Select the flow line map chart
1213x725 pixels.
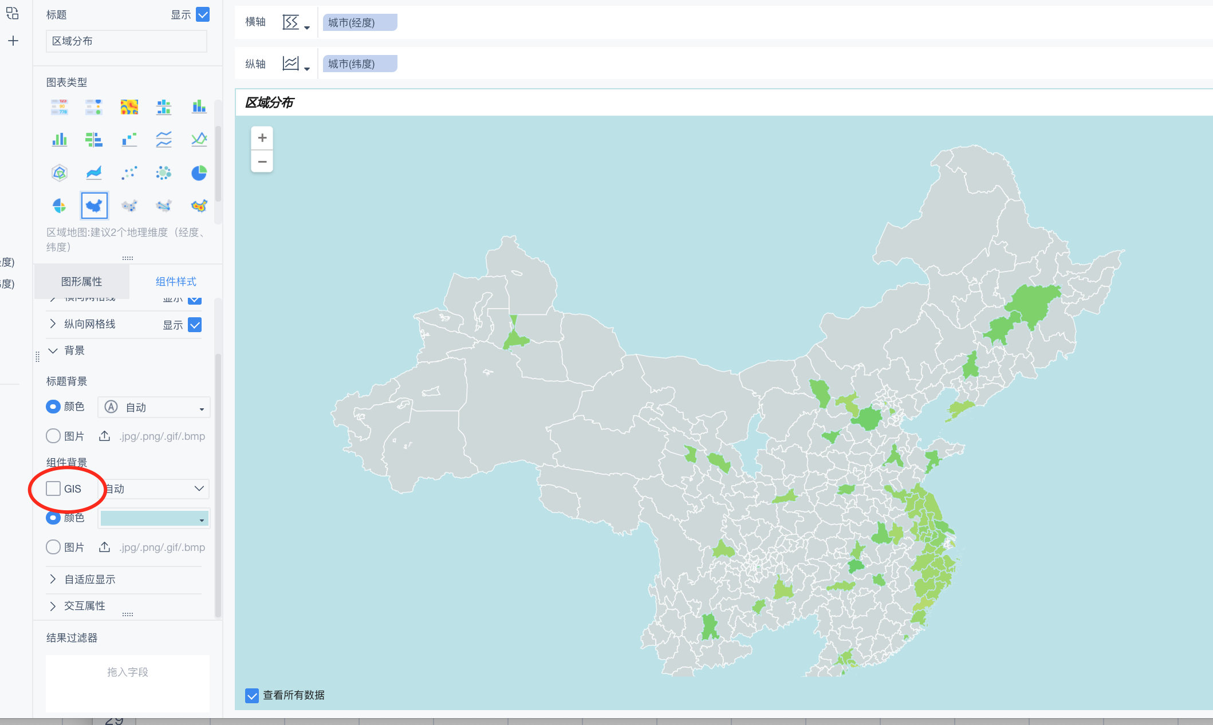tap(164, 206)
